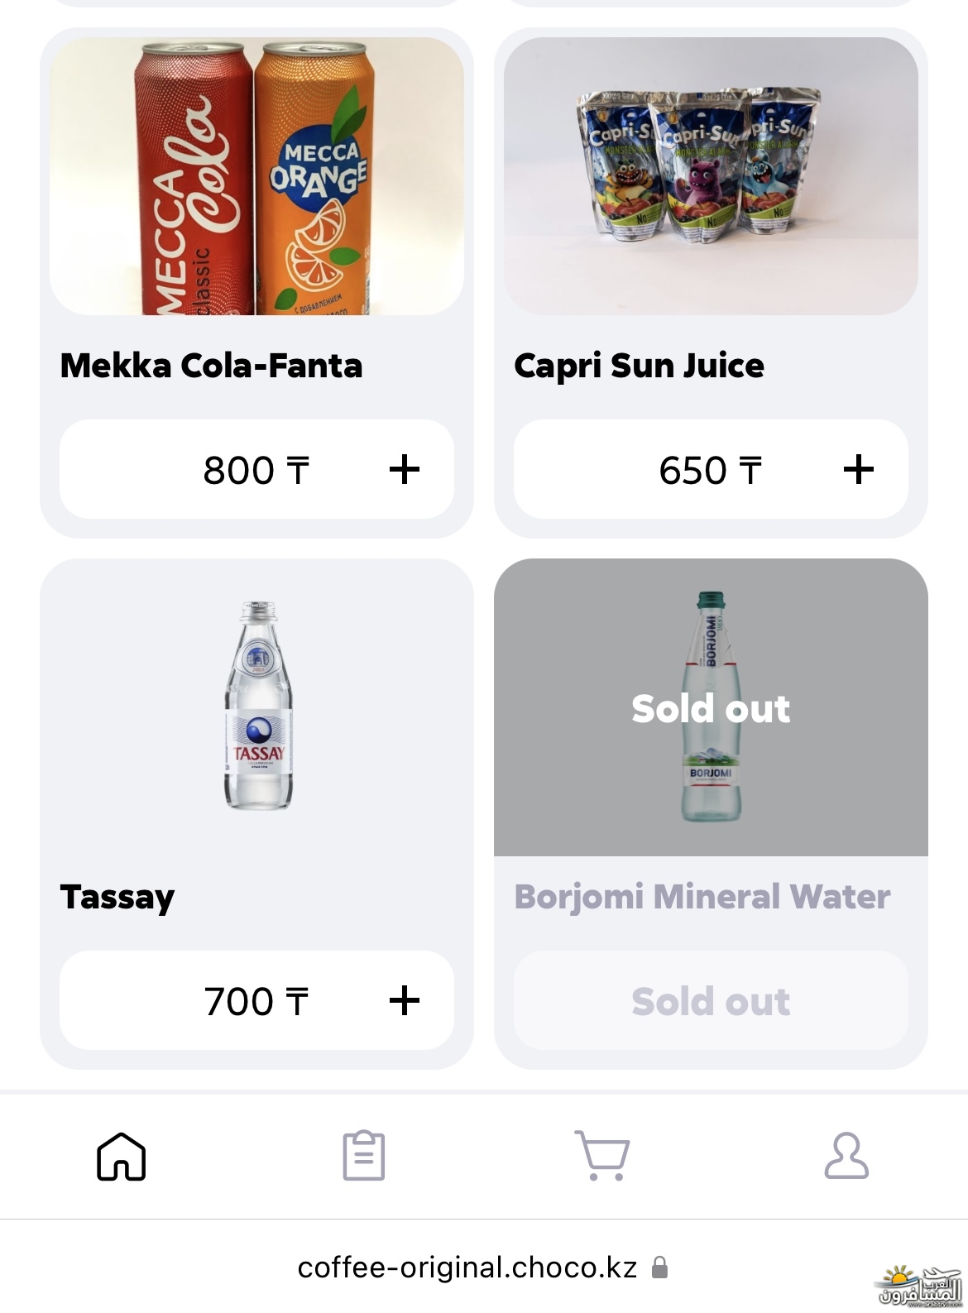Image resolution: width=968 pixels, height=1313 pixels.
Task: View the Capri Sun Juice photo
Action: pyautogui.click(x=711, y=176)
